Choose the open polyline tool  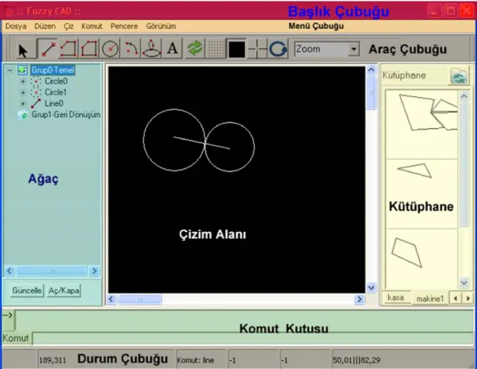pos(68,49)
